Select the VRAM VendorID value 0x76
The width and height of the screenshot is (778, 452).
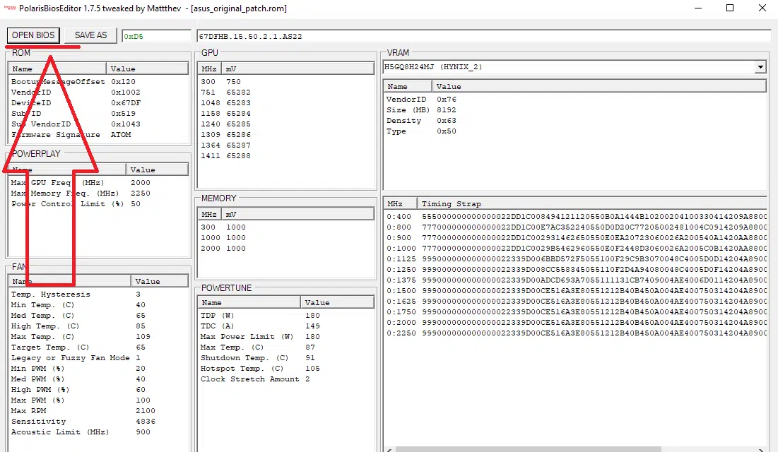(x=447, y=100)
